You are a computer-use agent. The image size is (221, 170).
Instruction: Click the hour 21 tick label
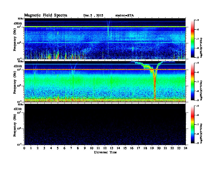click(165, 148)
